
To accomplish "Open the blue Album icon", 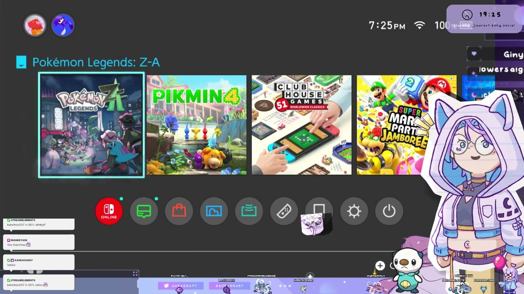I will [x=214, y=211].
